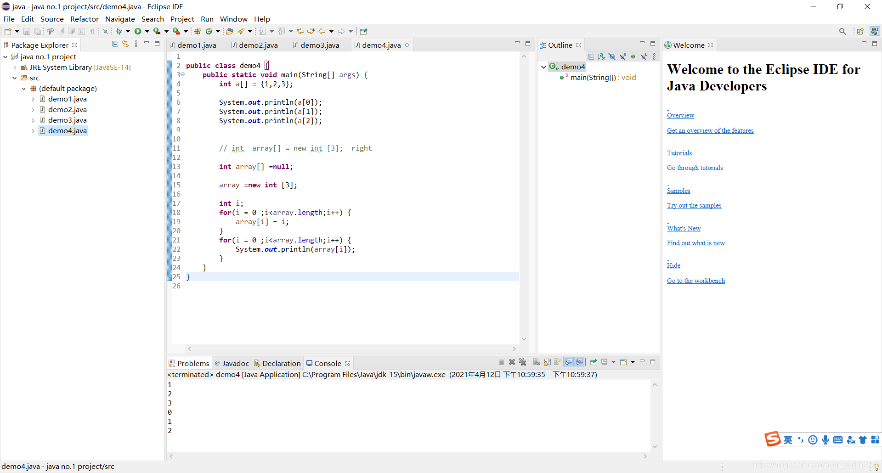Open the New file dropdown arrow
The width and height of the screenshot is (882, 473).
(x=17, y=31)
